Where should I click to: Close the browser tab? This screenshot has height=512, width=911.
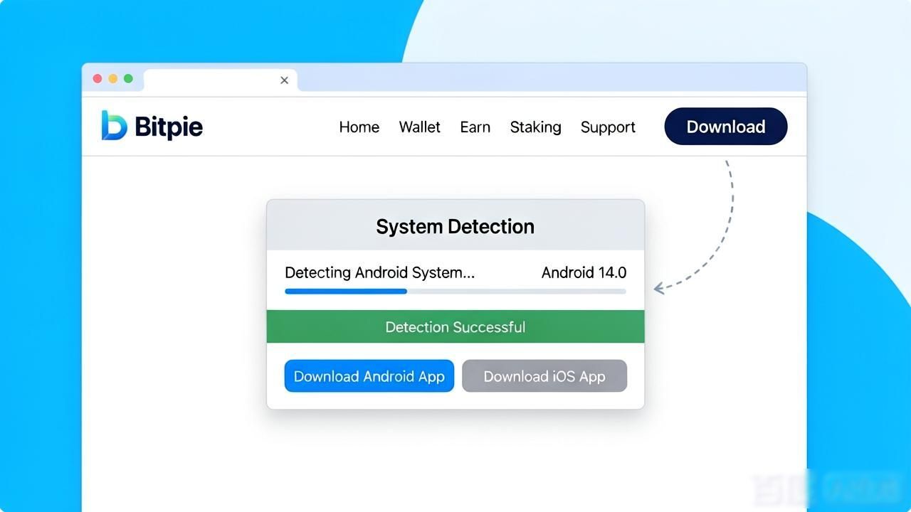click(x=284, y=80)
